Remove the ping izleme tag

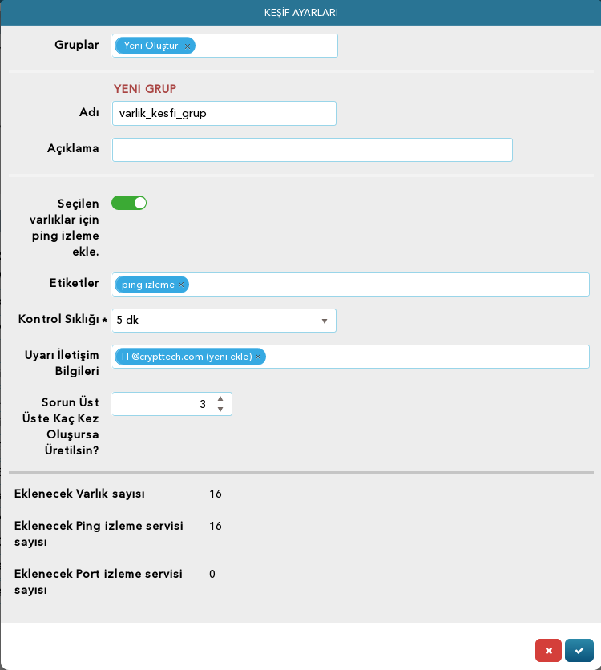tap(181, 285)
